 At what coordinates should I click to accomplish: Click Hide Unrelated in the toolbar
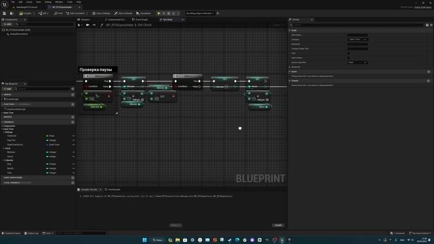75,14
